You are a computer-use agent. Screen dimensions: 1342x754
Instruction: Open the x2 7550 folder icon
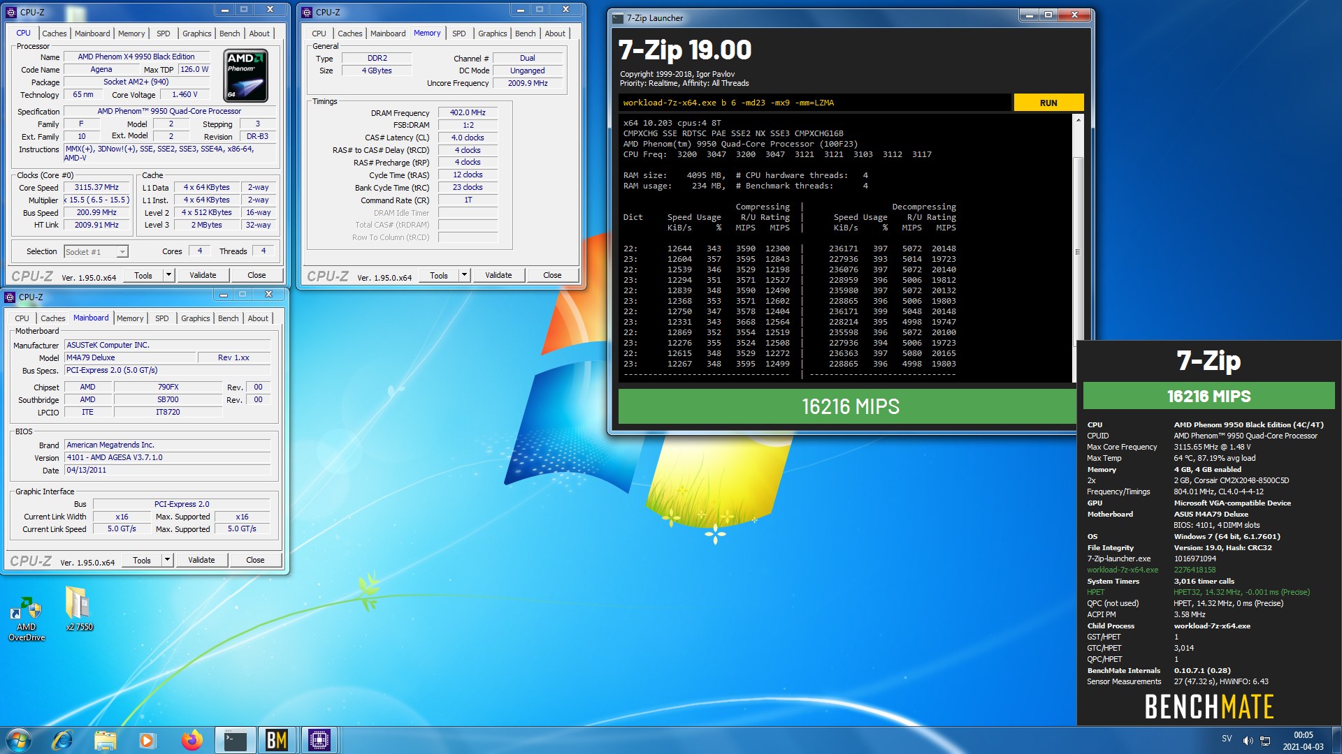point(79,609)
